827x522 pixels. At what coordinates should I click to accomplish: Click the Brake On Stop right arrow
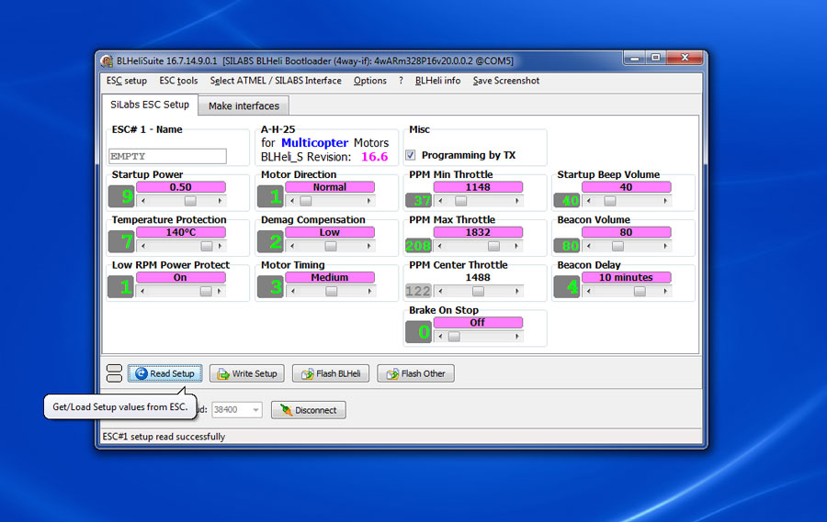[x=516, y=337]
